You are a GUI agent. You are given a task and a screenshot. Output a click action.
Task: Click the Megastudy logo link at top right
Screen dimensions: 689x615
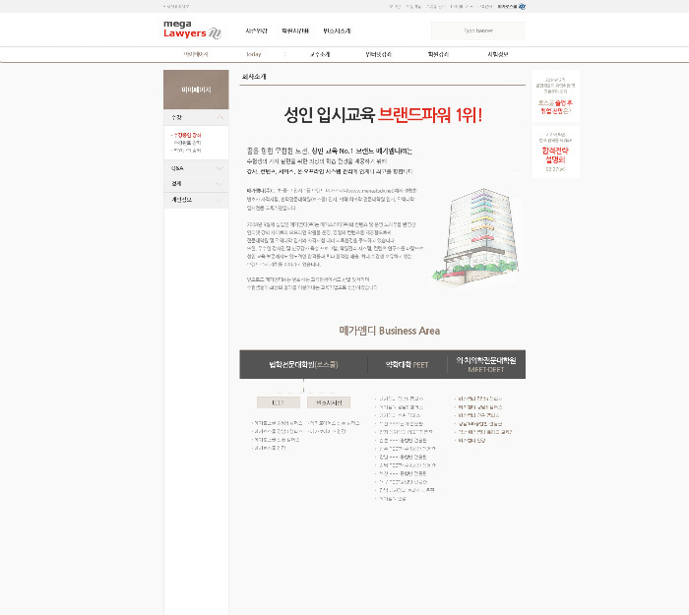[x=512, y=7]
